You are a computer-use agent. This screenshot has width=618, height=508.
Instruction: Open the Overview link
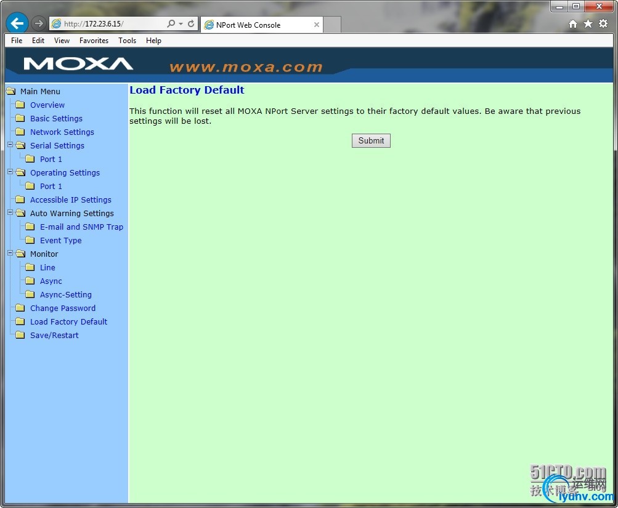click(x=47, y=105)
